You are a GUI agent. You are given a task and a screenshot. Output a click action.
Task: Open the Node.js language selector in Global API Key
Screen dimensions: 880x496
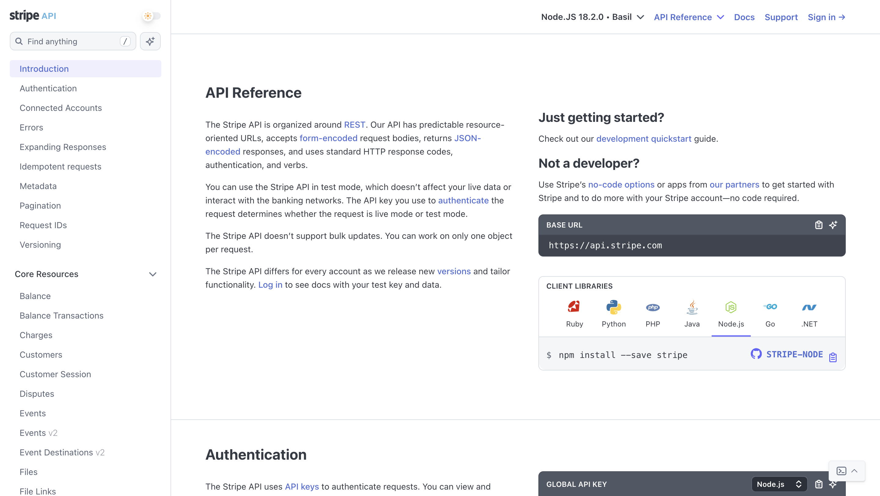pyautogui.click(x=779, y=484)
